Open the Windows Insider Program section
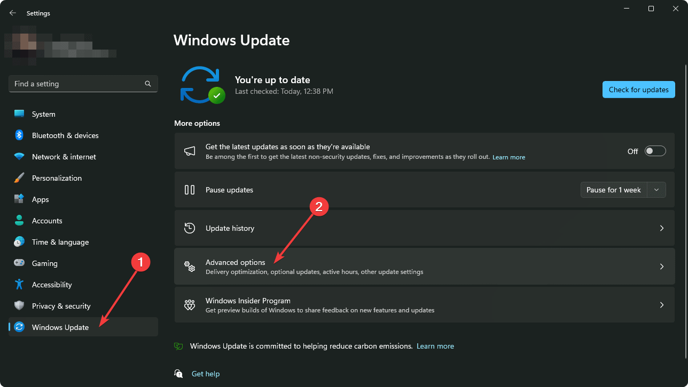The image size is (688, 387). tap(425, 305)
